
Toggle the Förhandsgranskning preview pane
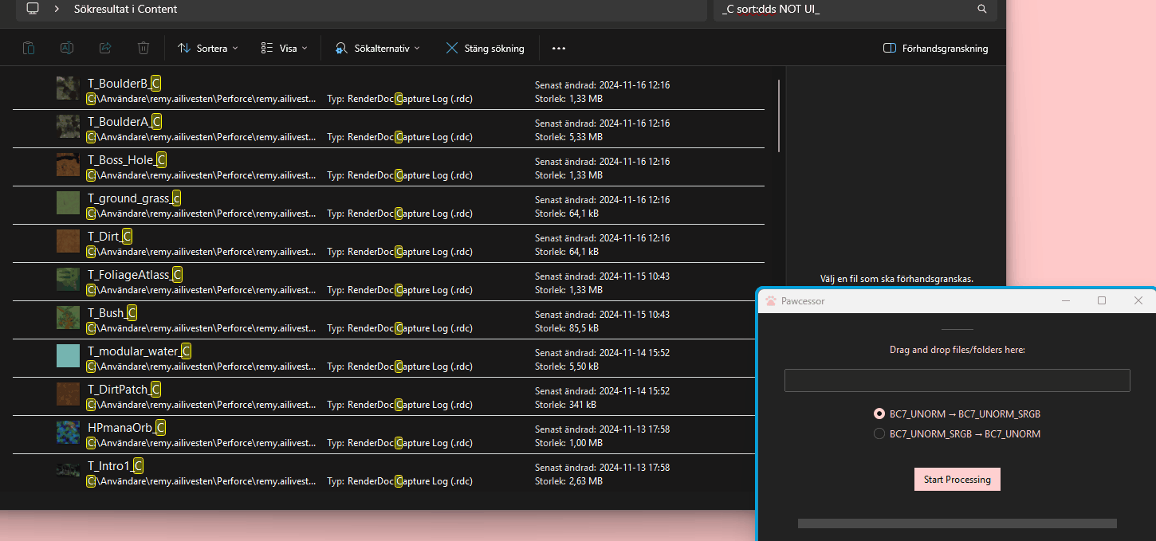coord(935,49)
